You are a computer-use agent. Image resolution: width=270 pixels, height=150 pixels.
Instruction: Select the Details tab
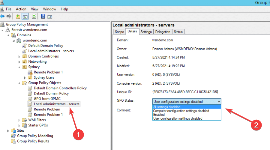point(132,31)
